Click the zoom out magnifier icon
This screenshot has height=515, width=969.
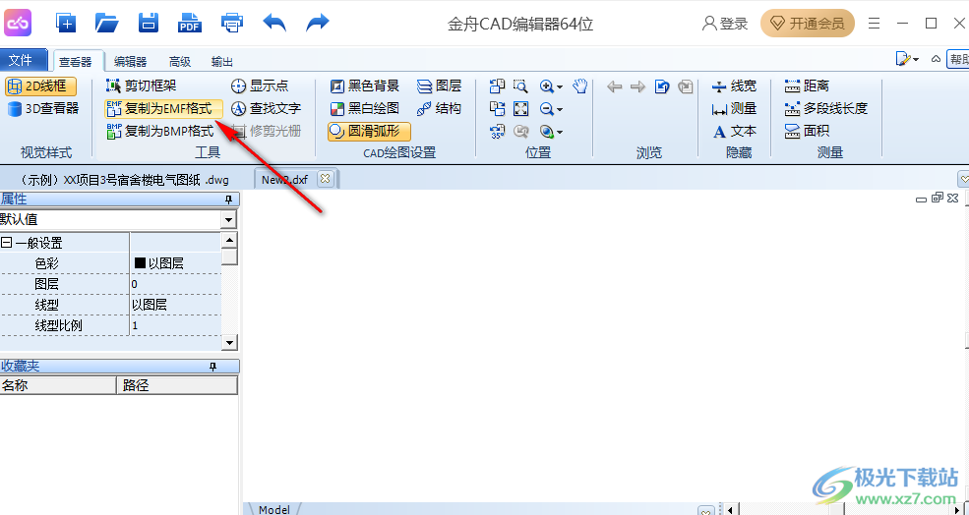tap(546, 109)
